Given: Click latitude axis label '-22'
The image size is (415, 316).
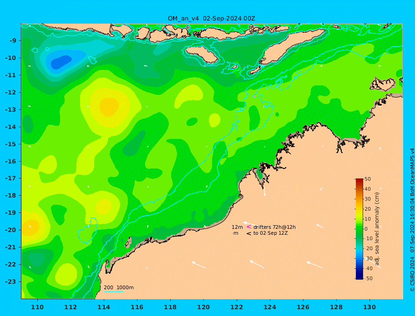Looking at the screenshot, I should pyautogui.click(x=10, y=264).
